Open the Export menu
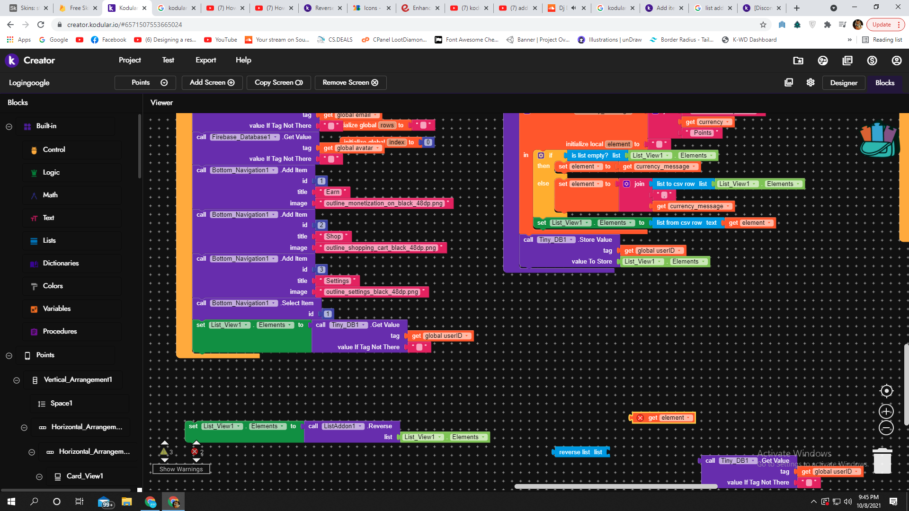The width and height of the screenshot is (909, 511). coord(205,60)
